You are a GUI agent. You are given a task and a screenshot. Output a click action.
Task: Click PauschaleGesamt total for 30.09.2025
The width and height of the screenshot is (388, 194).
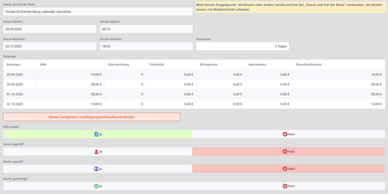[x=338, y=84]
